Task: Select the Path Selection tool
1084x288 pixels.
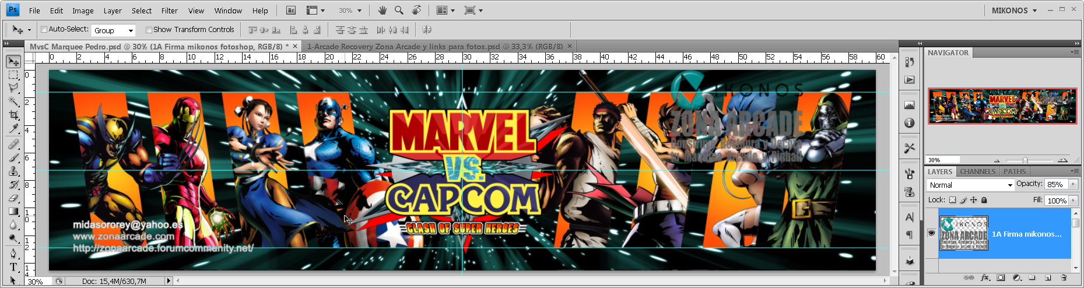Action: [13, 280]
